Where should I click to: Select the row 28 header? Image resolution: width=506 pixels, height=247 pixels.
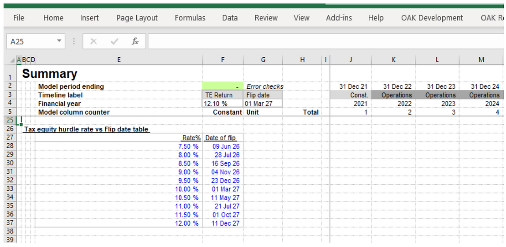pos(9,146)
